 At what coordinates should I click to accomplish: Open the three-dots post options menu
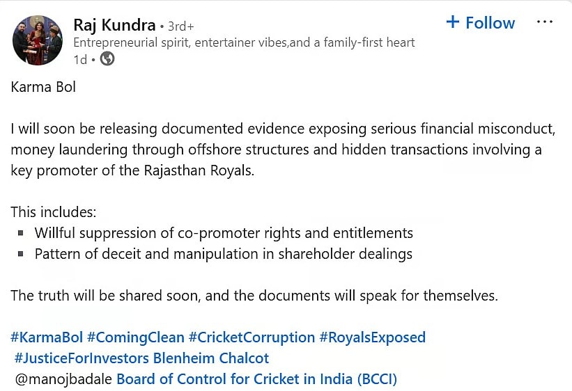tap(545, 22)
